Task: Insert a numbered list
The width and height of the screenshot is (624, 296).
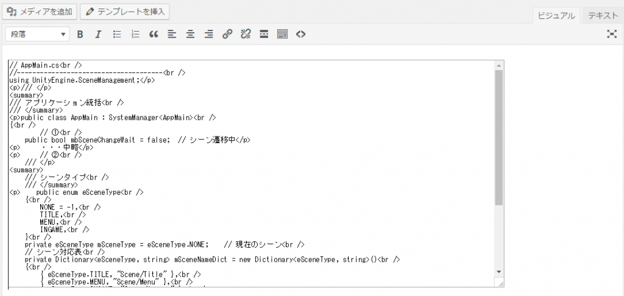Action: [135, 34]
